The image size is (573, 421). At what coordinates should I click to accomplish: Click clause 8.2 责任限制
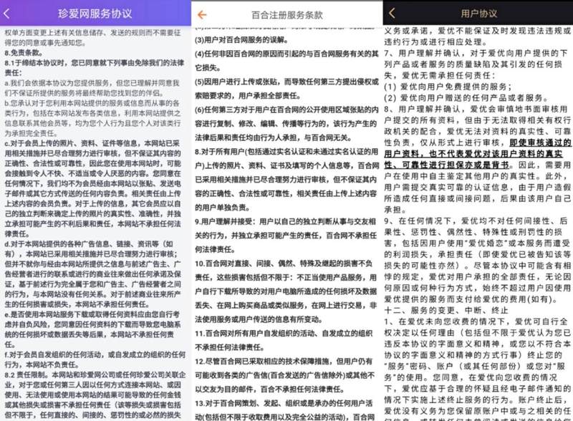(x=95, y=395)
